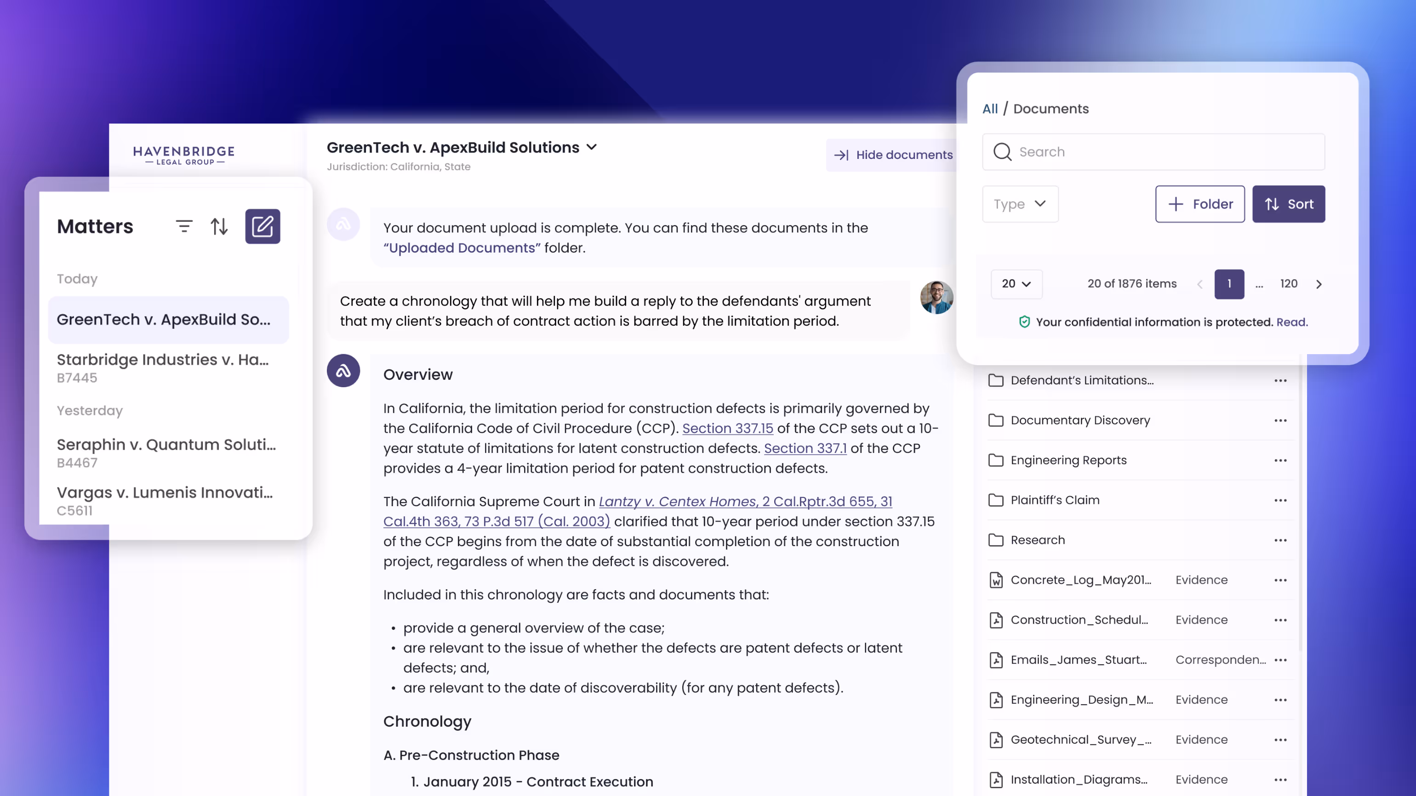Click the Matters sort arrows icon
The width and height of the screenshot is (1416, 796).
(219, 226)
